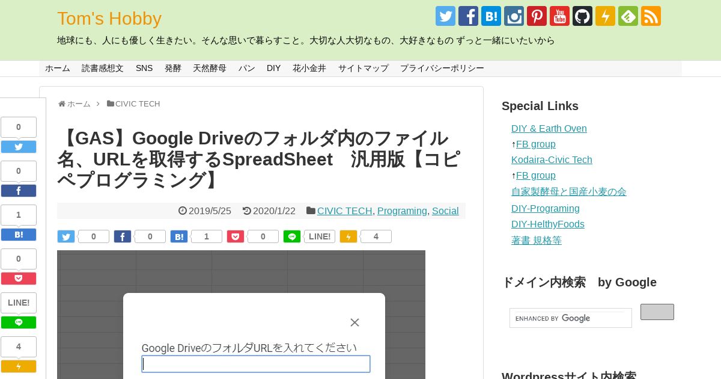Open DIY-Programing link
Viewport: 721px width, 379px height.
(x=546, y=209)
